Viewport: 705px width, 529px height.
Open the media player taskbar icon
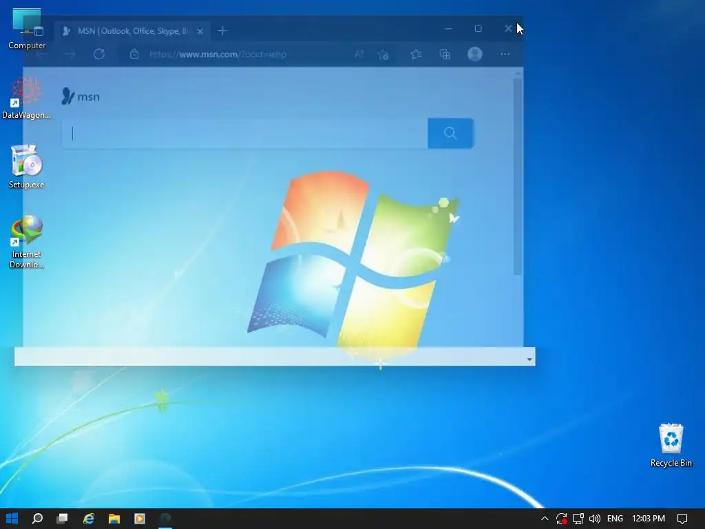(140, 519)
